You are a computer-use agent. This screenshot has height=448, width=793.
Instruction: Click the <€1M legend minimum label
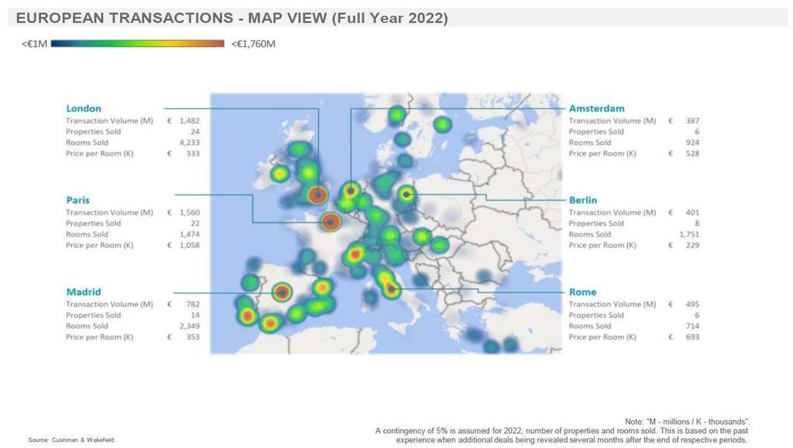coord(36,44)
